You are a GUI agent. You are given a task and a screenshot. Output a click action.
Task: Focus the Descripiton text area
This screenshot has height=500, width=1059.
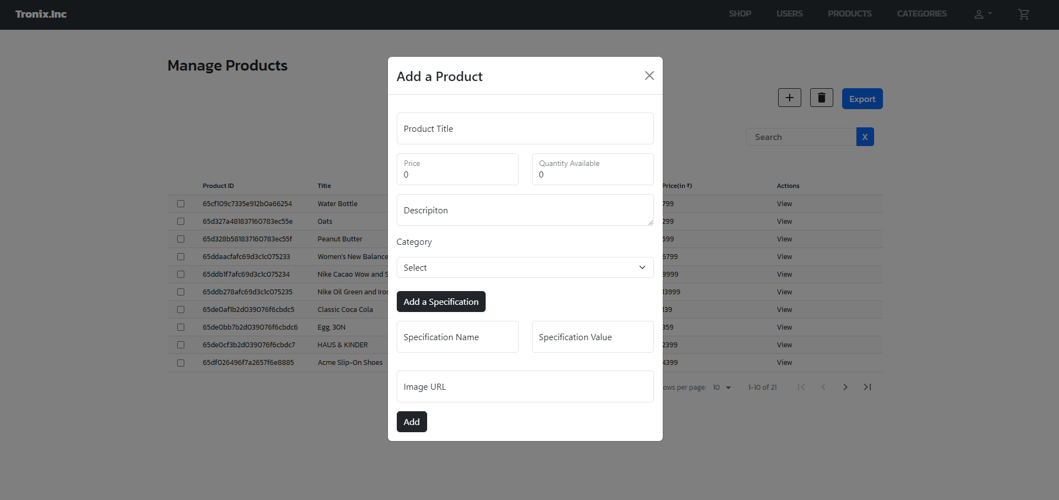click(525, 210)
